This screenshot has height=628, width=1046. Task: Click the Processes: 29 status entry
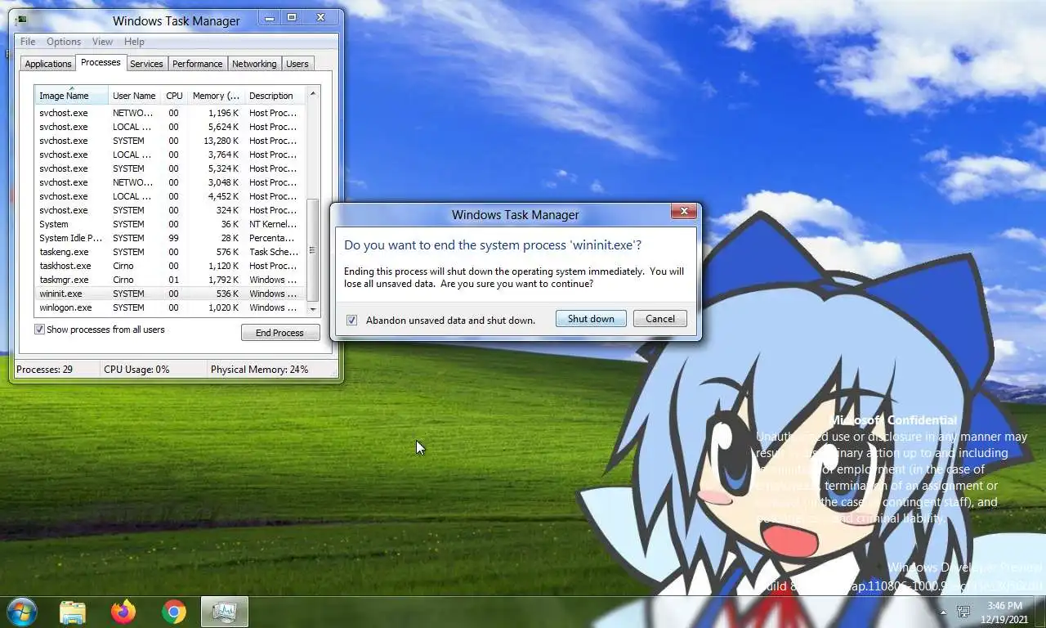(x=45, y=370)
